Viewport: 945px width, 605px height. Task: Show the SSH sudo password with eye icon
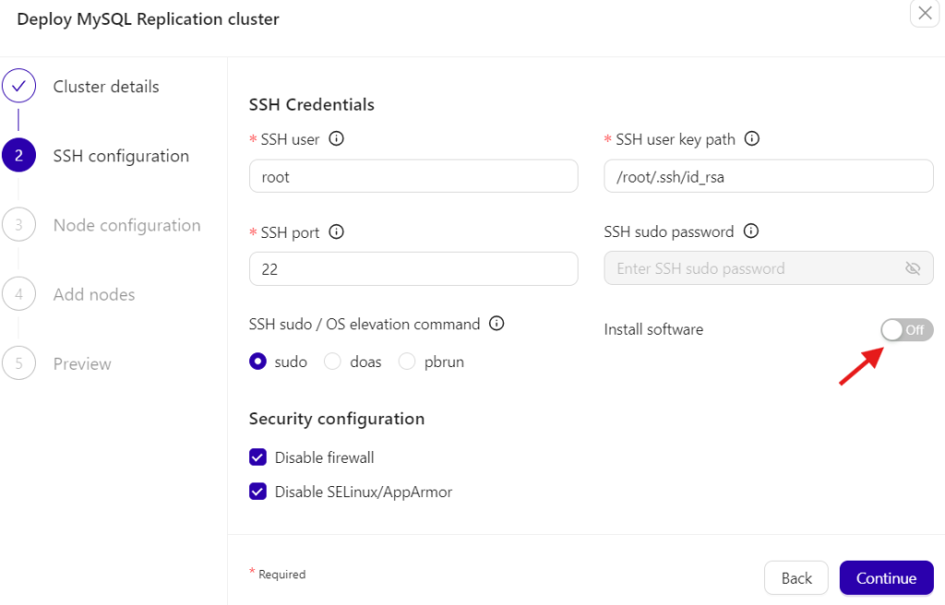[x=913, y=268]
